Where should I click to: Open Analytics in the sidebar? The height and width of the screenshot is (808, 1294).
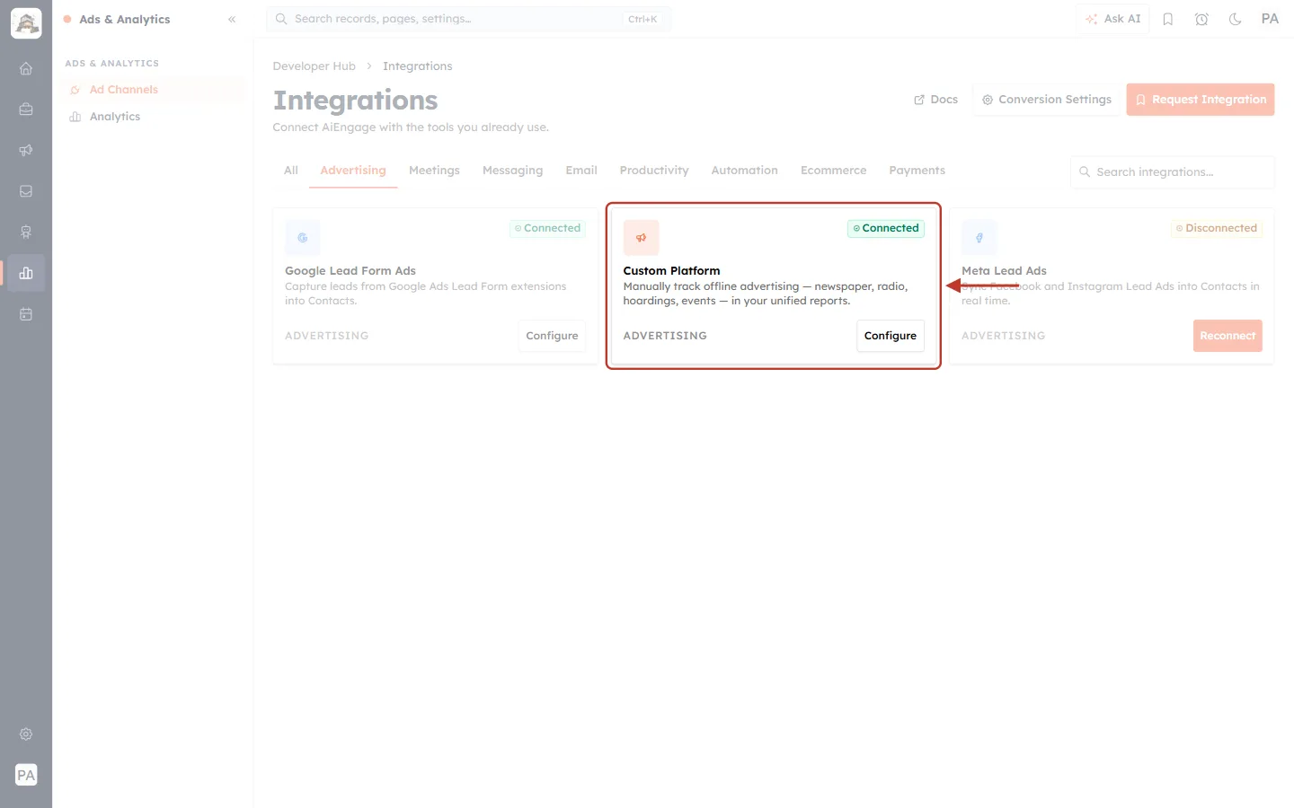point(153,117)
